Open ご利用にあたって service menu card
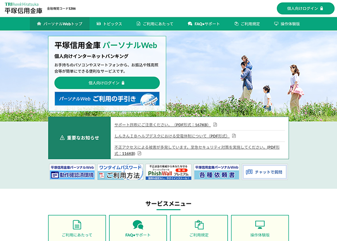The image size is (337, 241). [x=77, y=228]
